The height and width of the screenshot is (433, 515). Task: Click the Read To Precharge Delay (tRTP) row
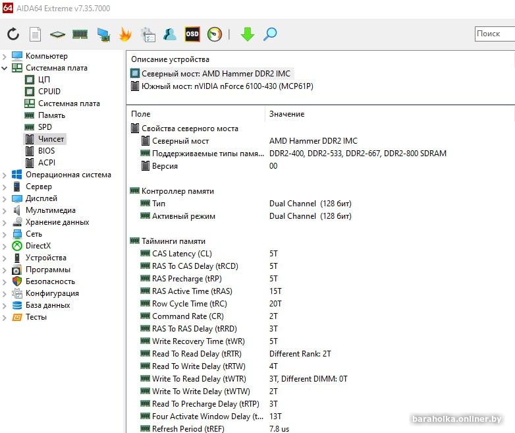click(x=205, y=404)
